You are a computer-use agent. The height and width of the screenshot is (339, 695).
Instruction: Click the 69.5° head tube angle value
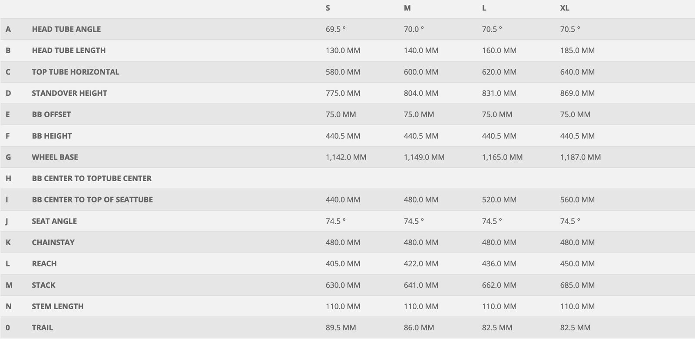tap(335, 29)
